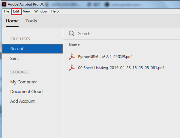The image size is (180, 138).
Task: Click the PDF icon beside Python编程 file
Action: tap(72, 56)
